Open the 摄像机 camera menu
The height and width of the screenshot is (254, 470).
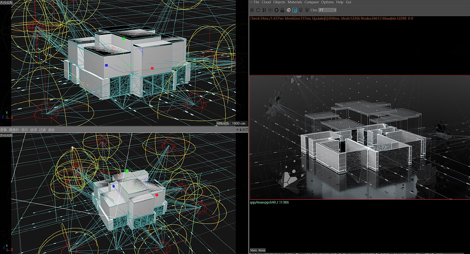[x=14, y=130]
